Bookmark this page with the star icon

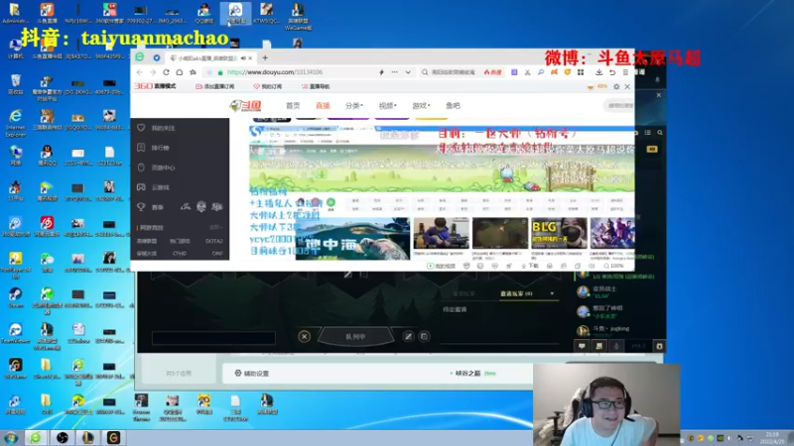[193, 72]
